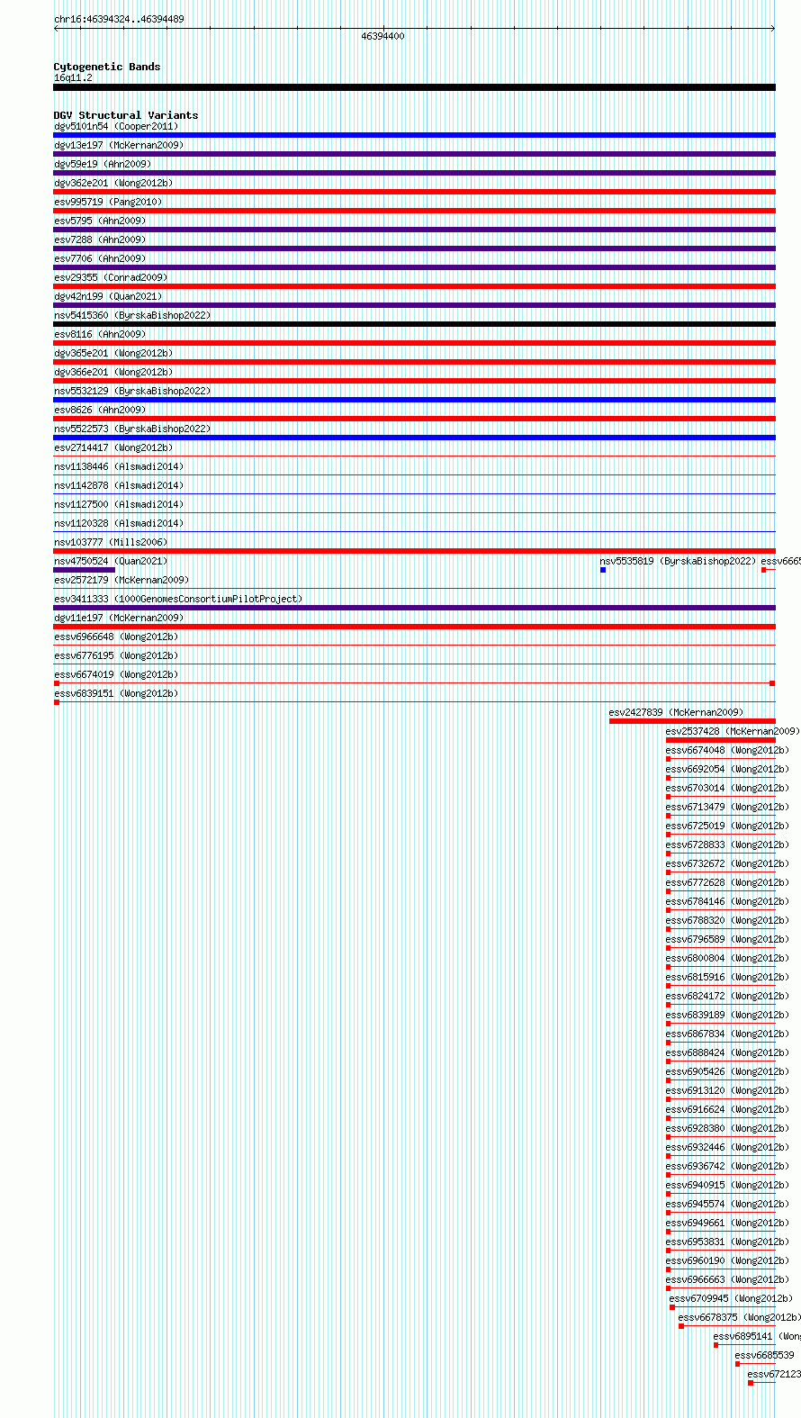Select nsv5532129 (ByrskaBishop2022) label
The image size is (801, 1418).
[x=132, y=391]
